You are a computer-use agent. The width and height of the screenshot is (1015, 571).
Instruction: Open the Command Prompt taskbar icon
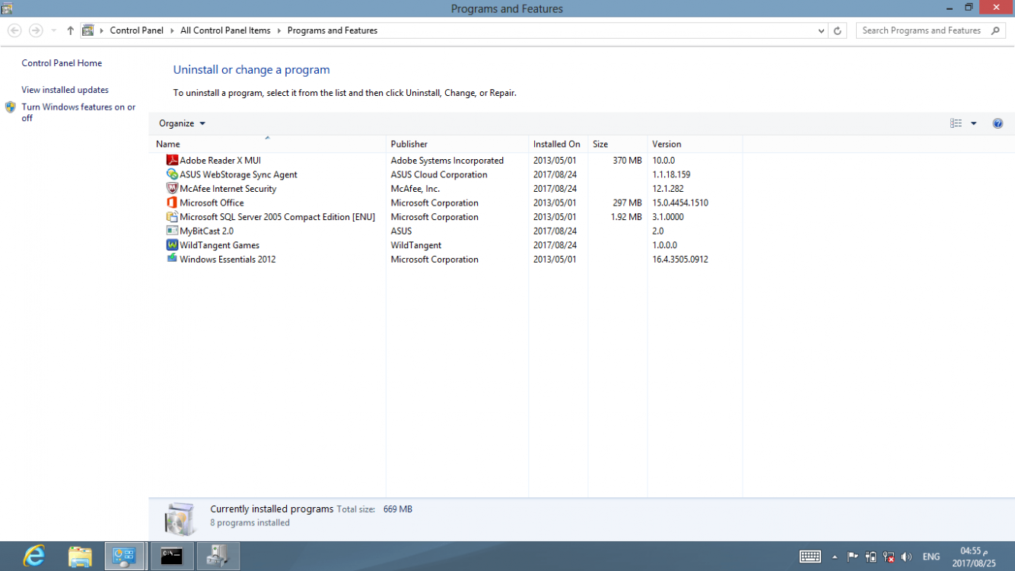click(x=172, y=557)
